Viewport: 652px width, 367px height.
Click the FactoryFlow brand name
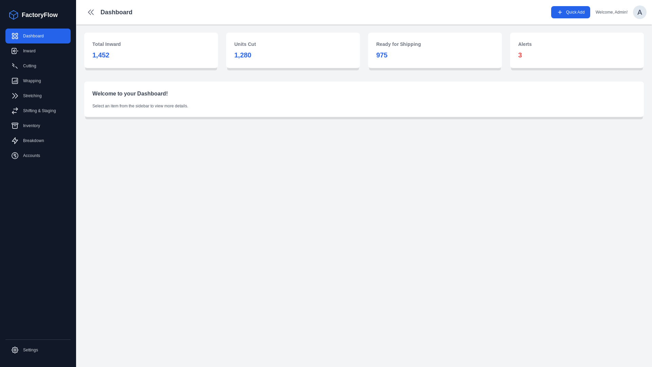[x=40, y=15]
